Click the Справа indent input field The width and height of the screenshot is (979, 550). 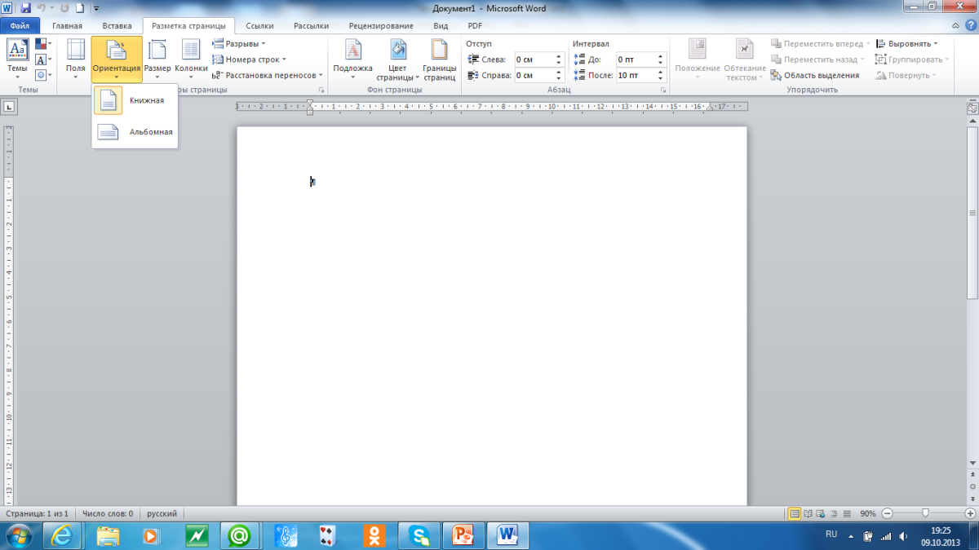click(539, 75)
